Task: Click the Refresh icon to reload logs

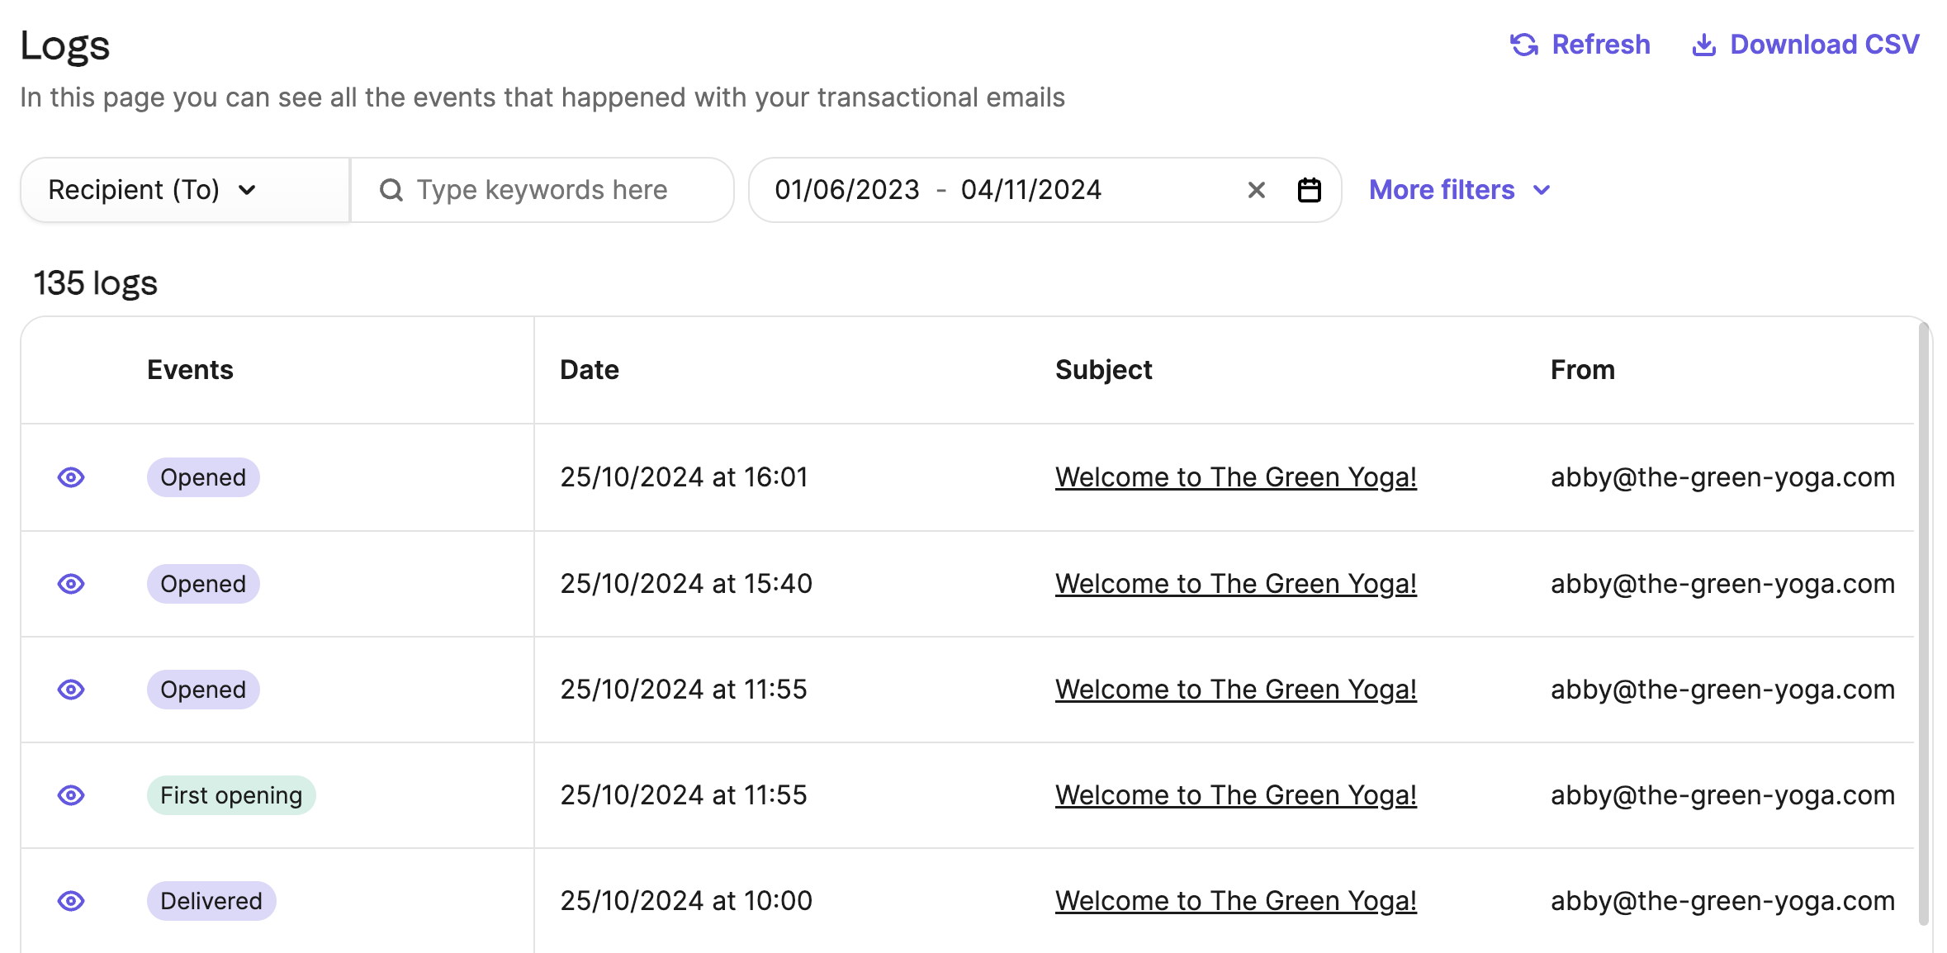Action: point(1526,45)
